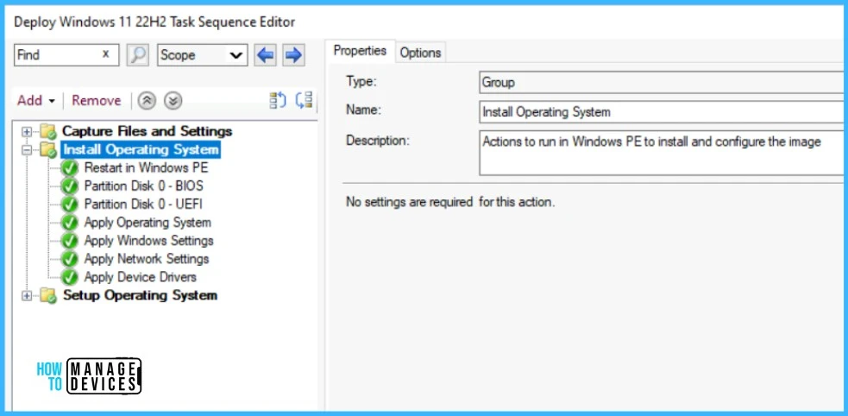Open the Add dropdown menu
This screenshot has width=848, height=416.
coord(36,101)
